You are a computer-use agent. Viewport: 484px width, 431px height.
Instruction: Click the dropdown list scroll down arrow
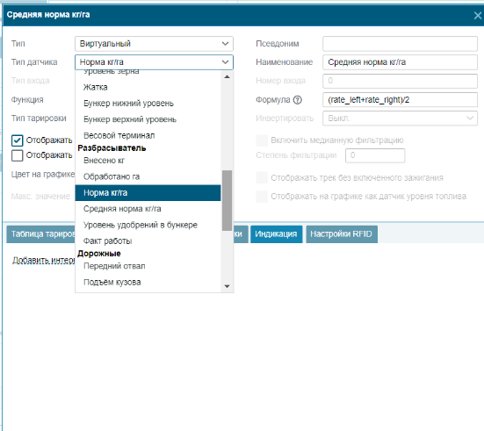point(227,286)
